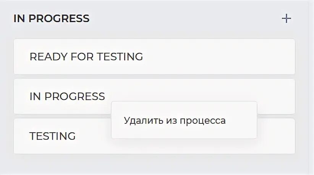
Task: Click empty space below the TESTING card
Action: pyautogui.click(x=154, y=164)
